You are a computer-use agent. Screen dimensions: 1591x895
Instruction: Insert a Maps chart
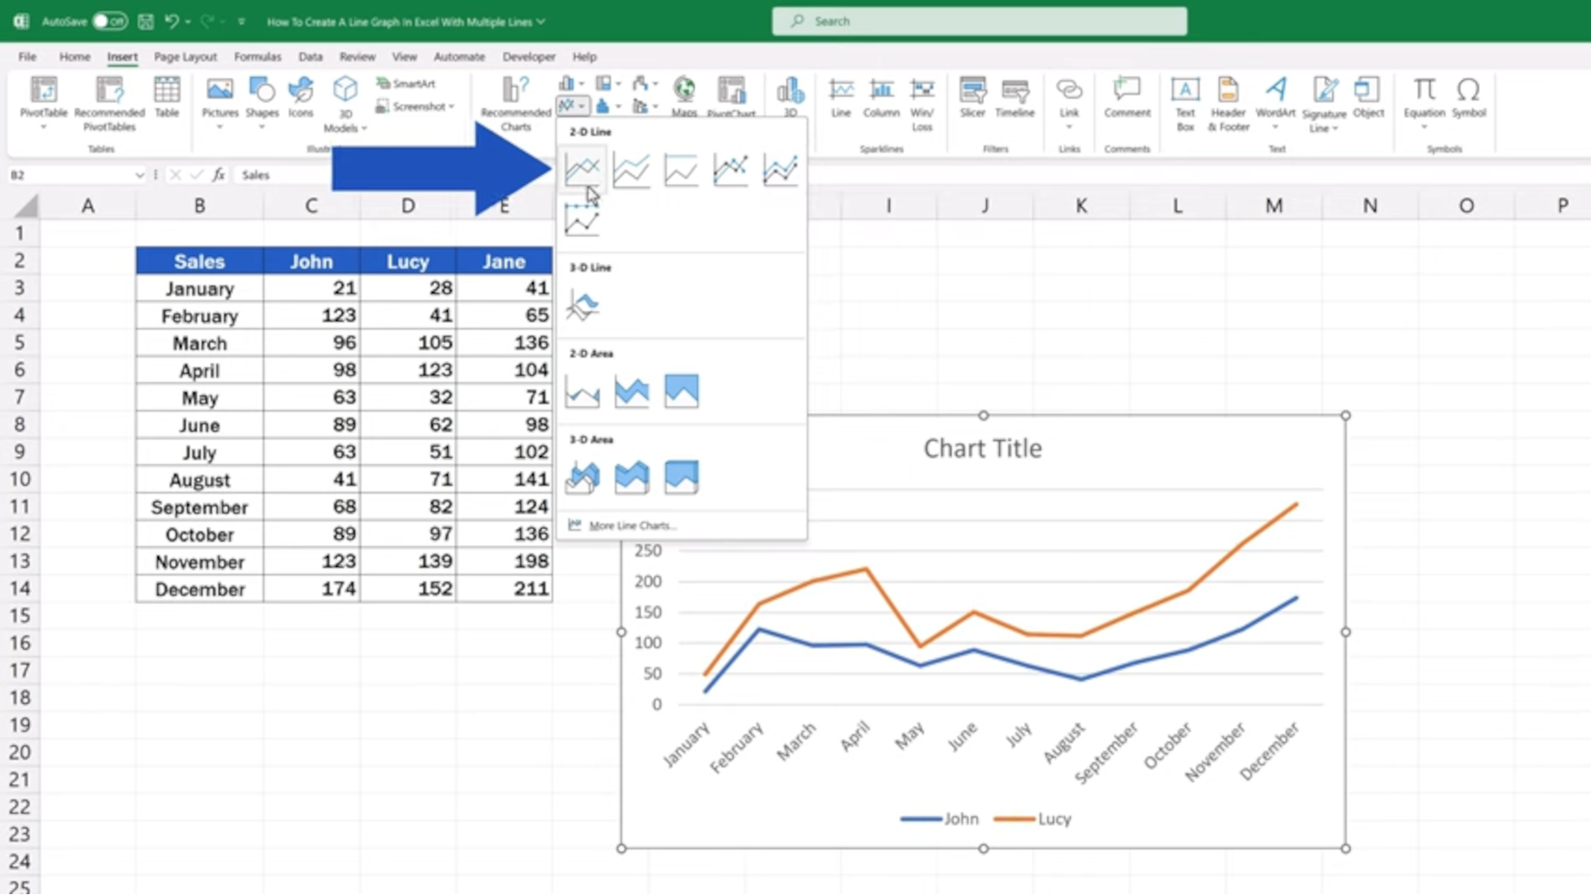684,93
